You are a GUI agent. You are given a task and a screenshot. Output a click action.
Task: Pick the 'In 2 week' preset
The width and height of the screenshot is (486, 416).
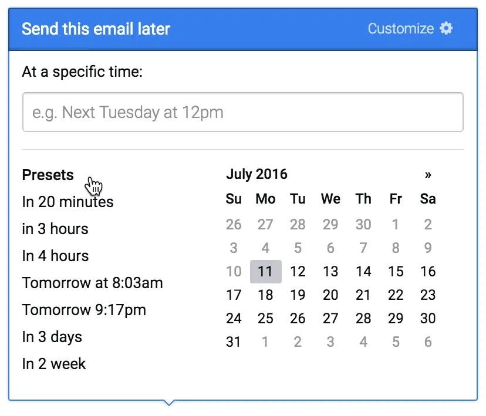[x=54, y=364]
